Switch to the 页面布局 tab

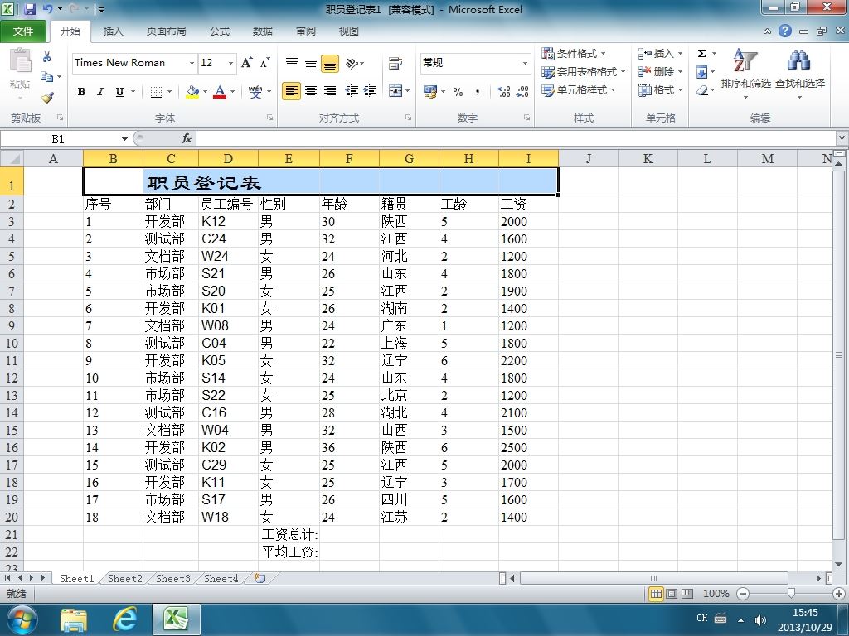click(x=166, y=31)
